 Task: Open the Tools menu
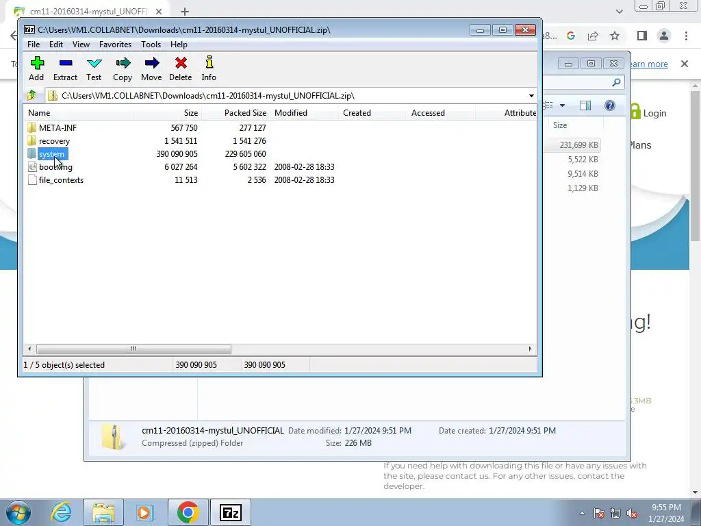tap(151, 45)
